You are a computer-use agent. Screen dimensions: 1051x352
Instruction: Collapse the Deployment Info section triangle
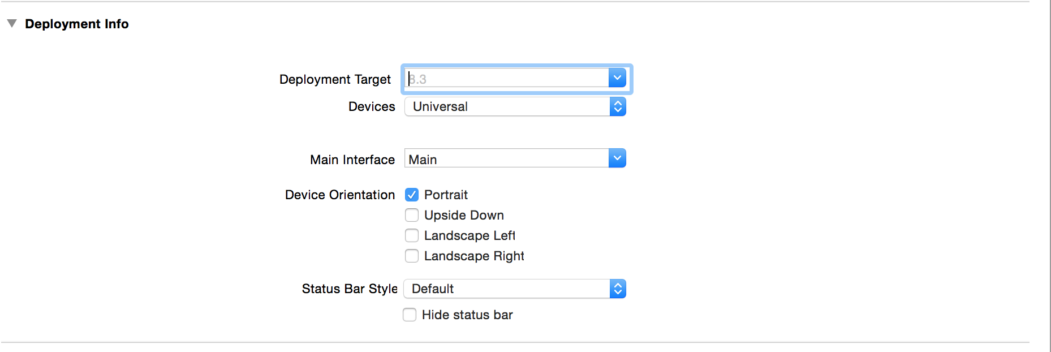click(x=12, y=24)
